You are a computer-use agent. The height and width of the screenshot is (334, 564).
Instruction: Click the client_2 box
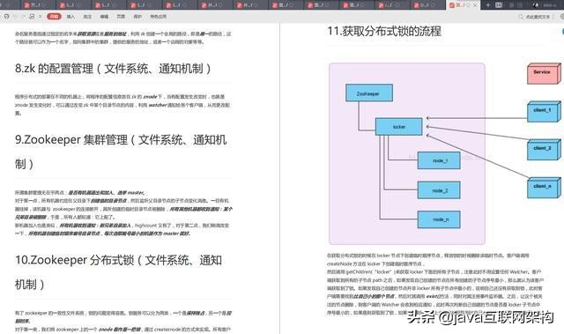pos(544,150)
